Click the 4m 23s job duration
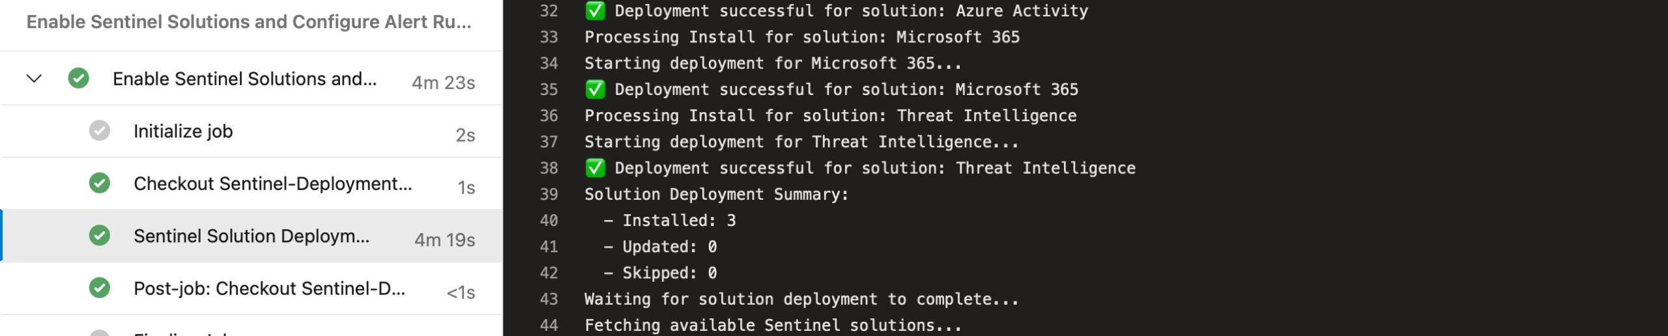1668x336 pixels. click(x=443, y=83)
